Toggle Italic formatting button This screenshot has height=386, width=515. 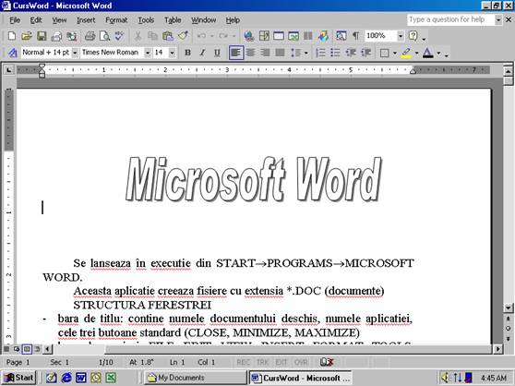click(202, 53)
